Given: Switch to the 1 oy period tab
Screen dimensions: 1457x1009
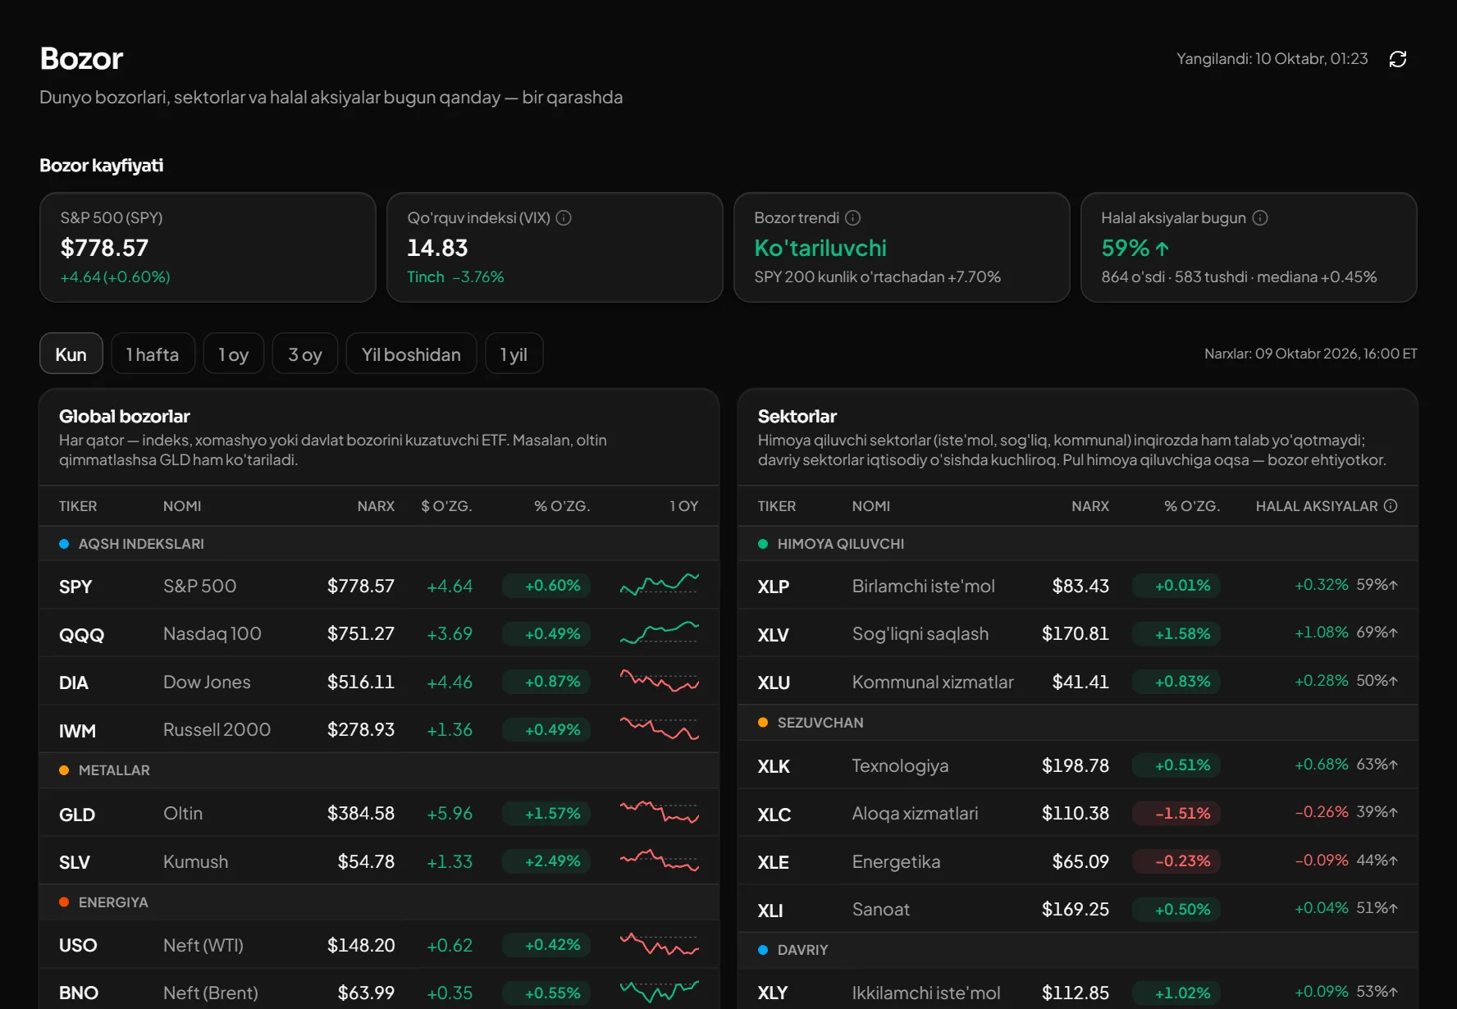Looking at the screenshot, I should pos(234,354).
